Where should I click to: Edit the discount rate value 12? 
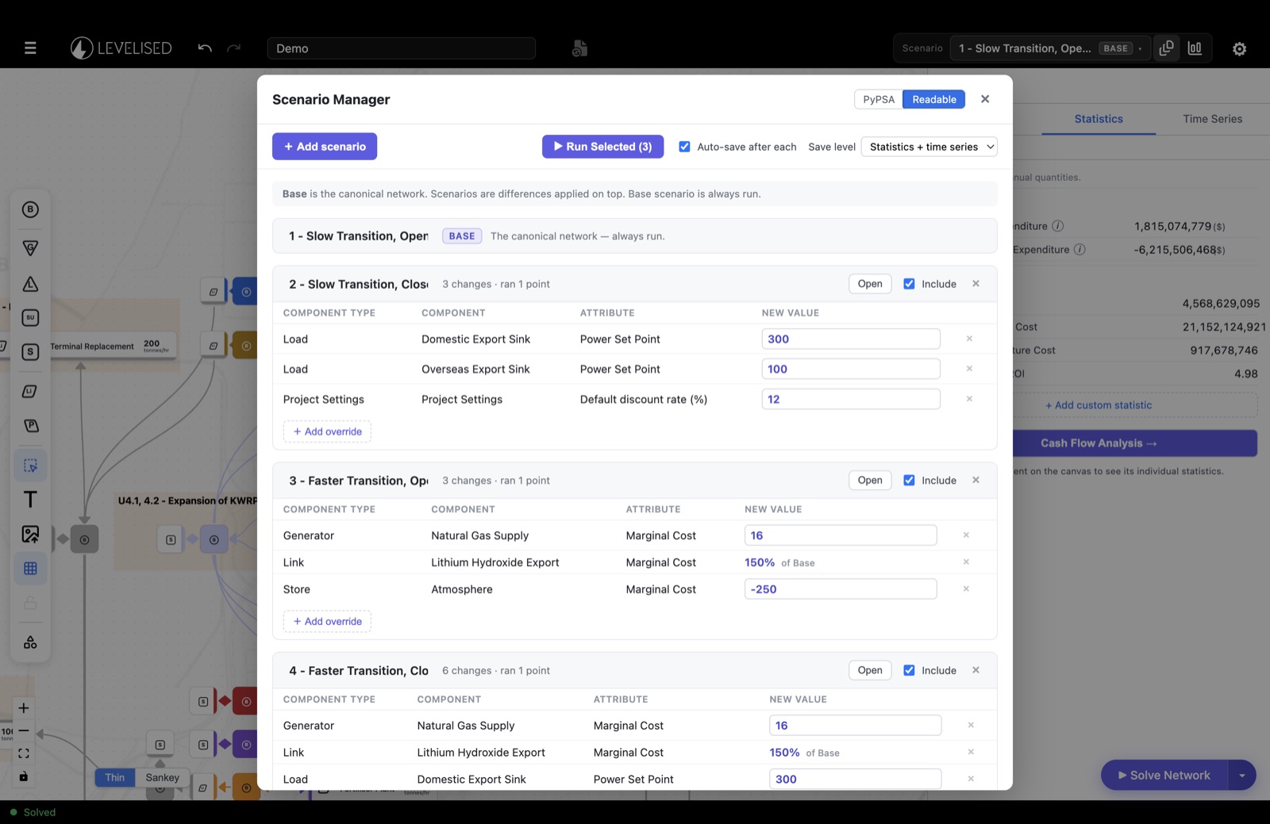851,399
